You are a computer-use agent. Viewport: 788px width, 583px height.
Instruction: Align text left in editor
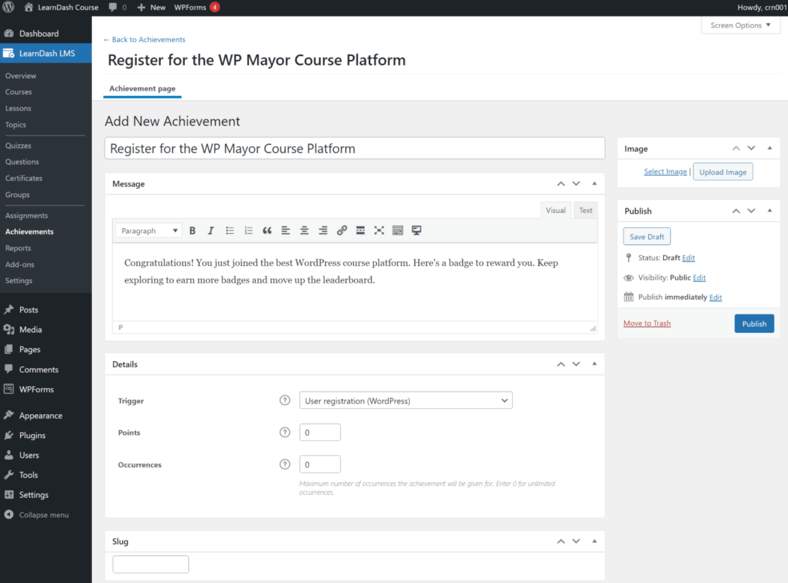[x=286, y=231]
